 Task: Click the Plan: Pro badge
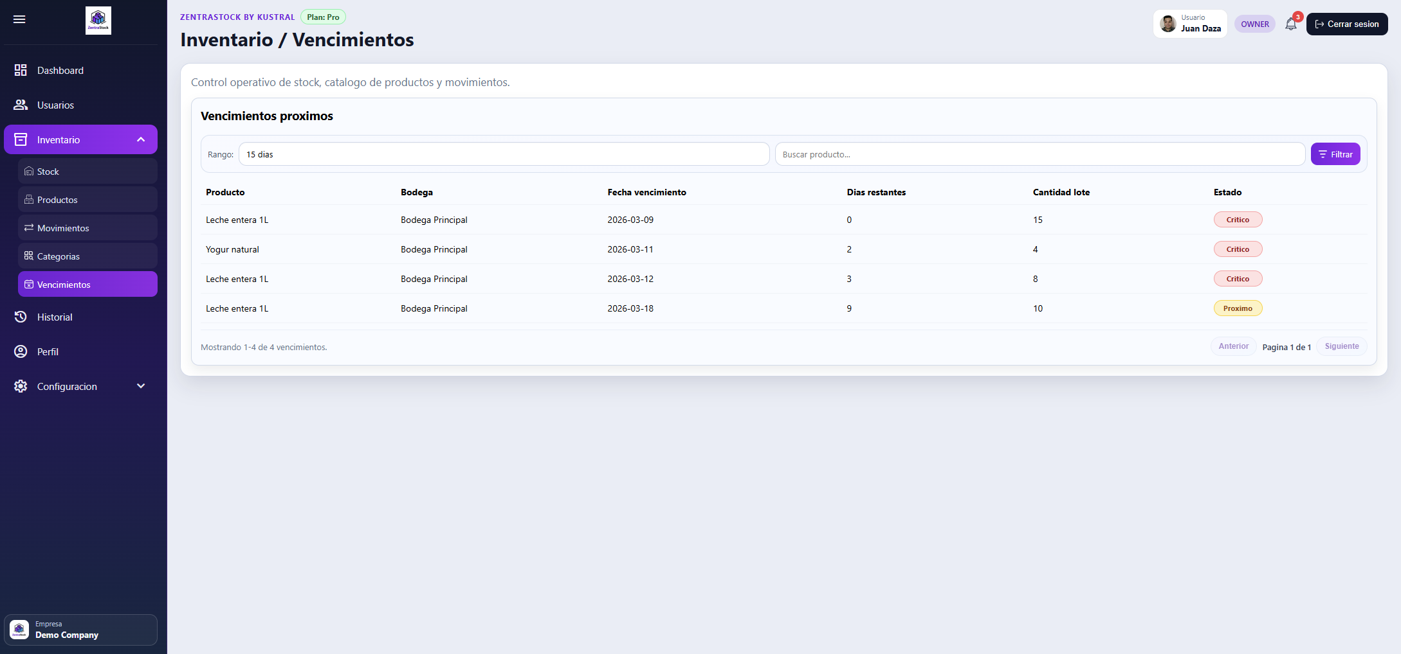323,17
